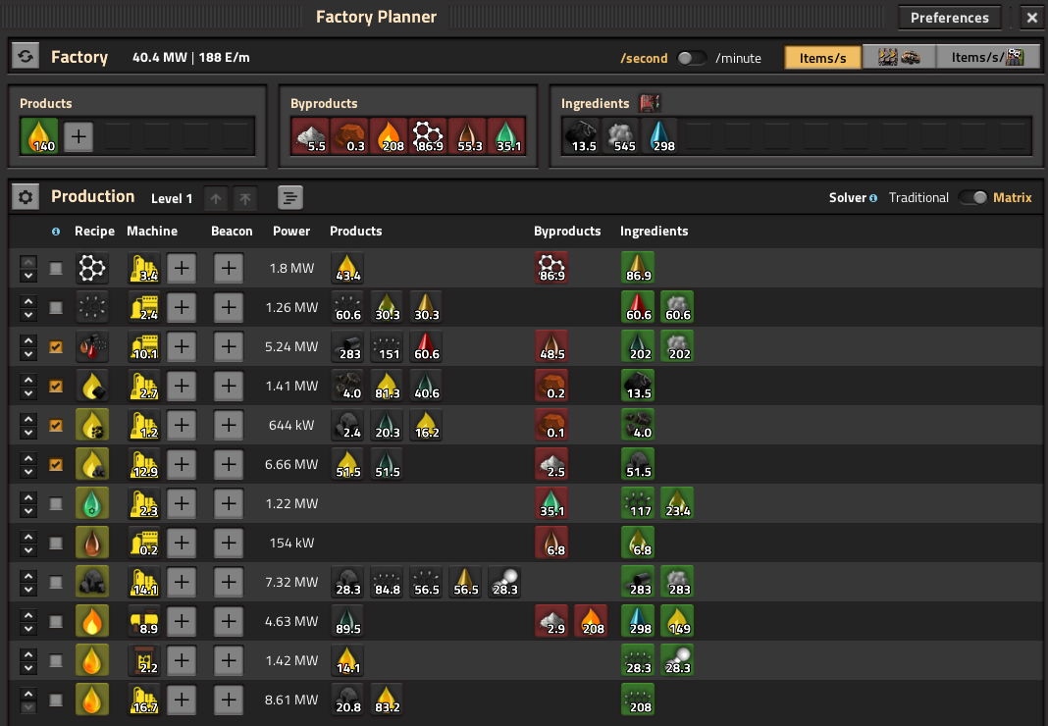Image resolution: width=1048 pixels, height=726 pixels.
Task: Click the Solver info icon
Action: click(x=873, y=198)
